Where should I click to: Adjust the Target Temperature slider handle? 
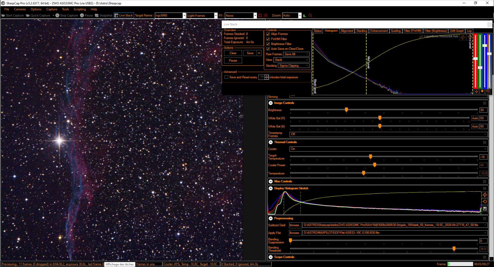click(370, 157)
